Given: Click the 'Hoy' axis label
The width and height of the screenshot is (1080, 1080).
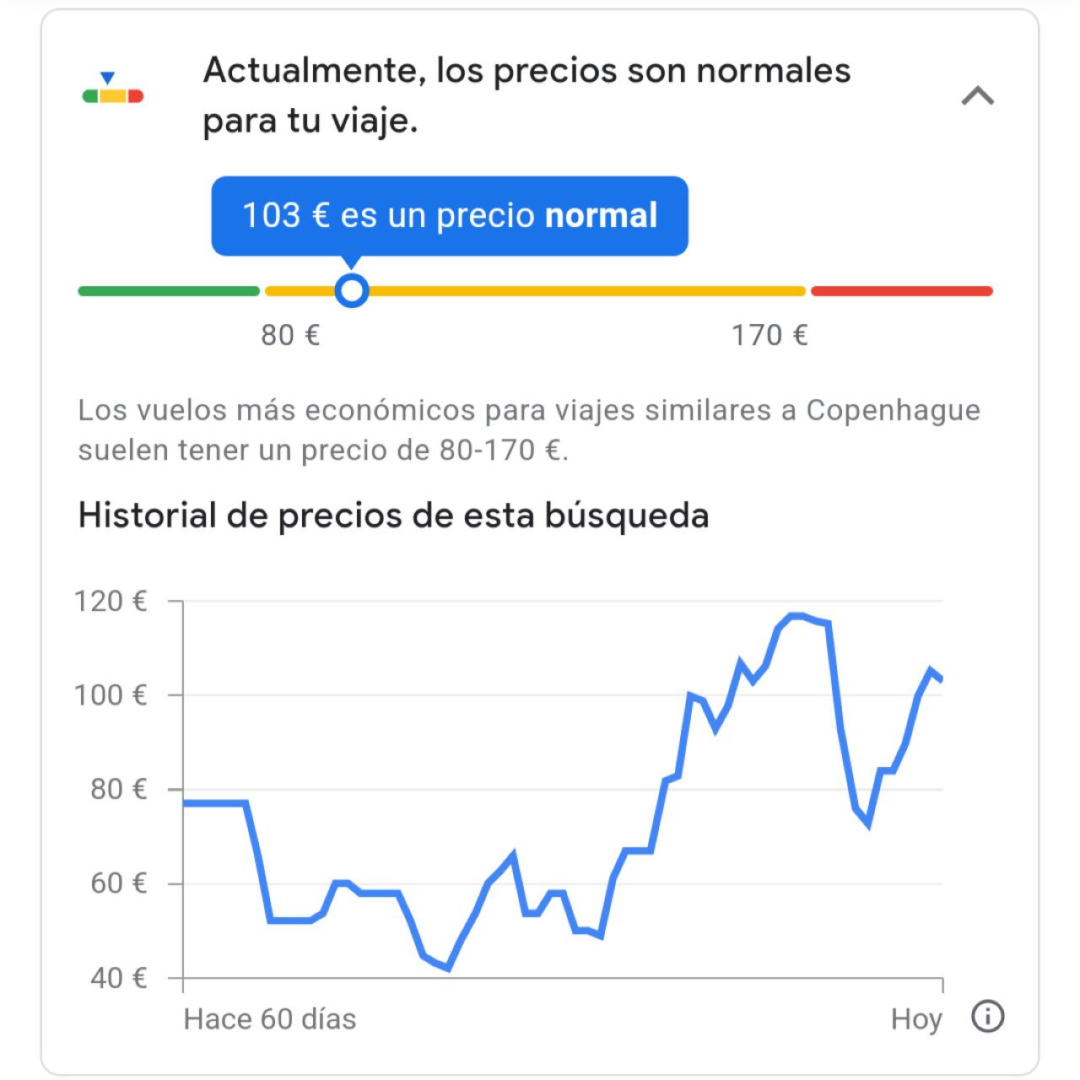Looking at the screenshot, I should point(916,1018).
